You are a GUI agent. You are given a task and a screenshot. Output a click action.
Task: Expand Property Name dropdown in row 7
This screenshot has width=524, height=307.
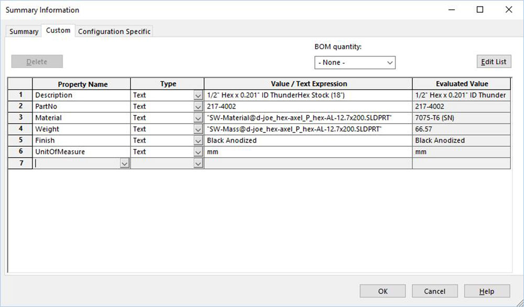(125, 163)
